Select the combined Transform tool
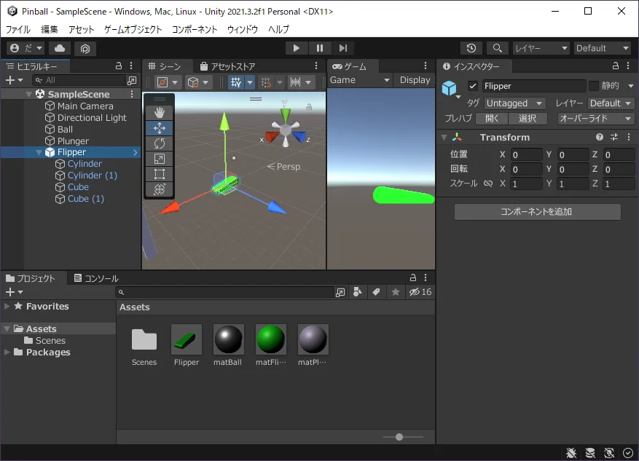This screenshot has height=461, width=639. [160, 189]
